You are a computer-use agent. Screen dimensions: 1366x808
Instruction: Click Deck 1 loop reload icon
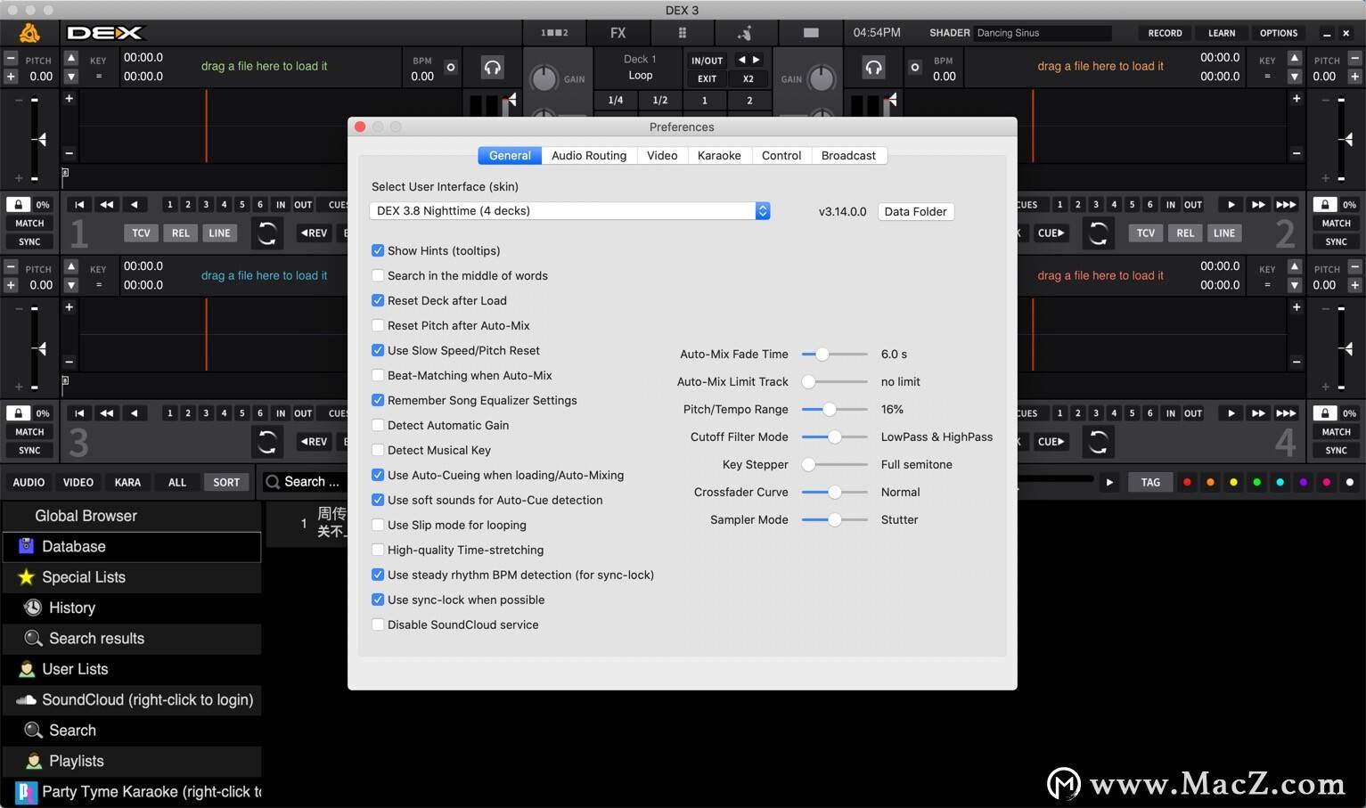266,233
